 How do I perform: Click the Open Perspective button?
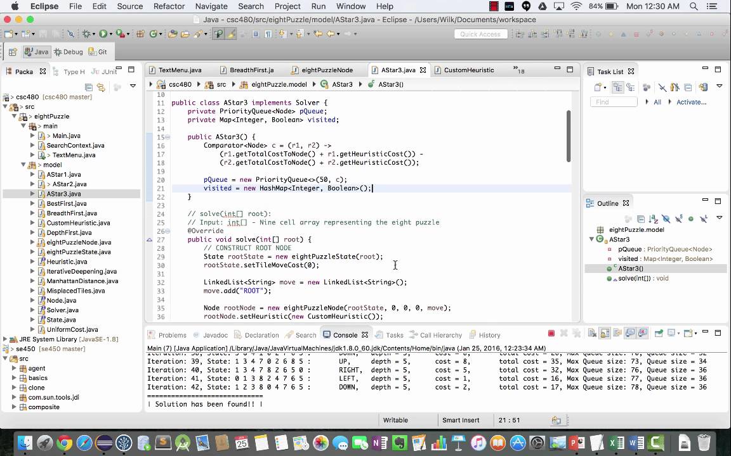click(x=13, y=52)
